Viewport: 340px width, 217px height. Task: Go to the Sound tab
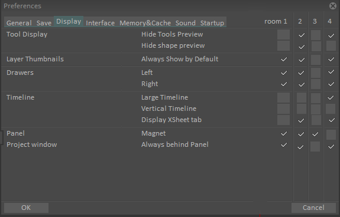186,23
